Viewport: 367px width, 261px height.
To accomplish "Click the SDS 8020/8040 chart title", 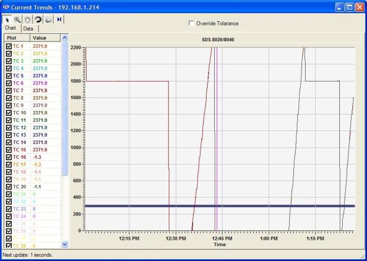I will tap(219, 39).
